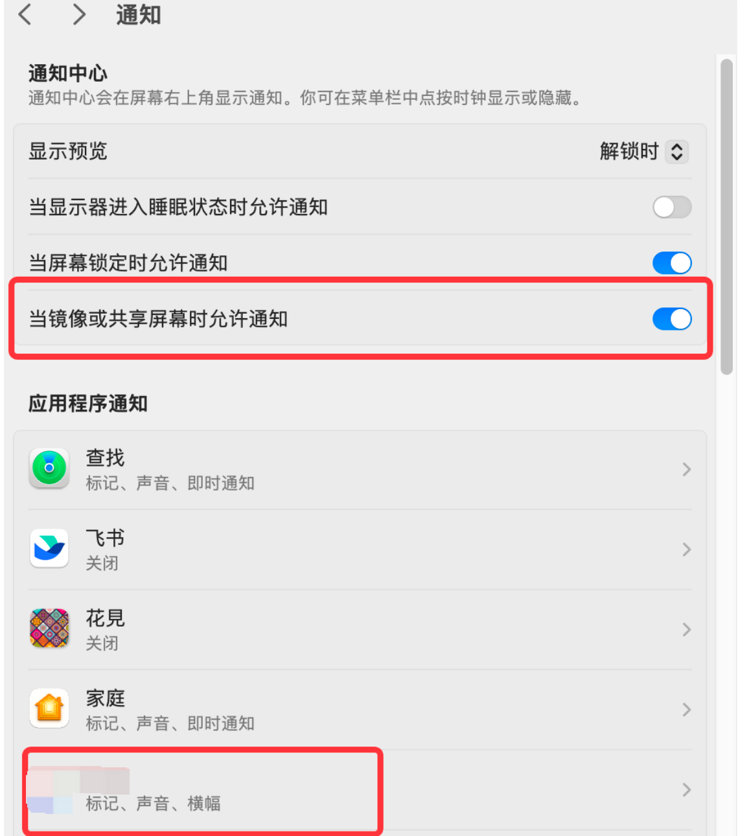Toggle 当显示器进入睡眠状态时允许通知 switch
The height and width of the screenshot is (836, 749).
coord(672,207)
